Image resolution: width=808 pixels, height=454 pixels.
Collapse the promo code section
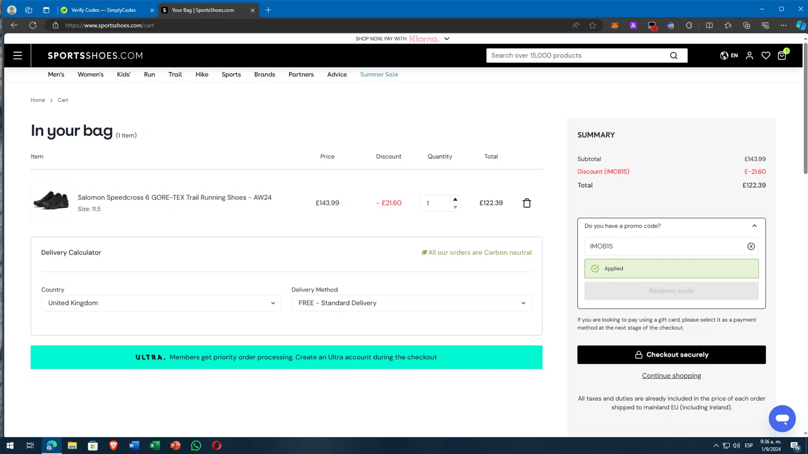click(x=754, y=226)
